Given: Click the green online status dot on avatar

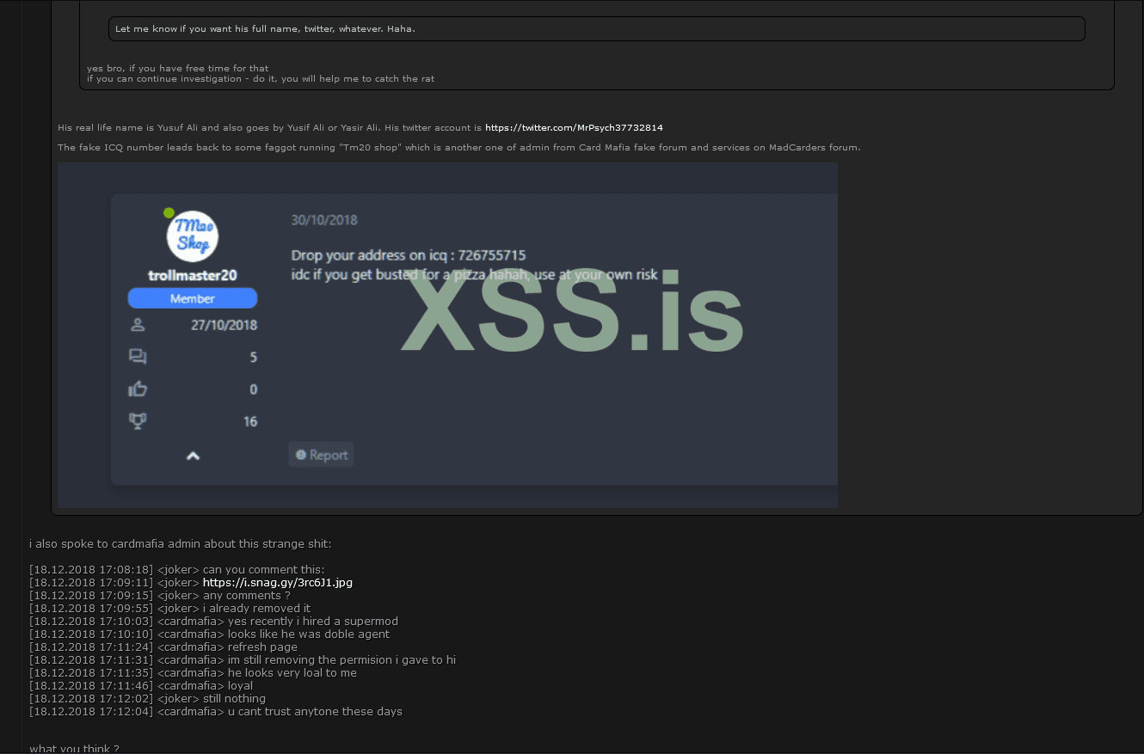Looking at the screenshot, I should [x=169, y=212].
